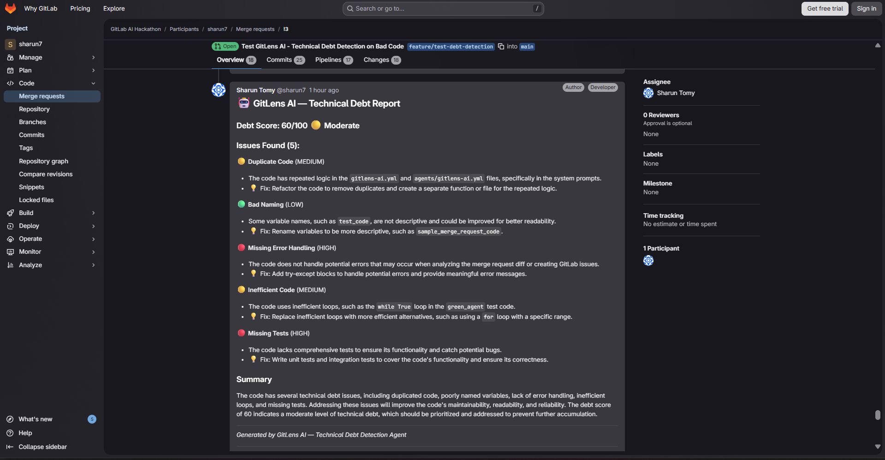Open the Participants breadcrumb
Viewport: 885px width, 460px height.
pyautogui.click(x=184, y=29)
